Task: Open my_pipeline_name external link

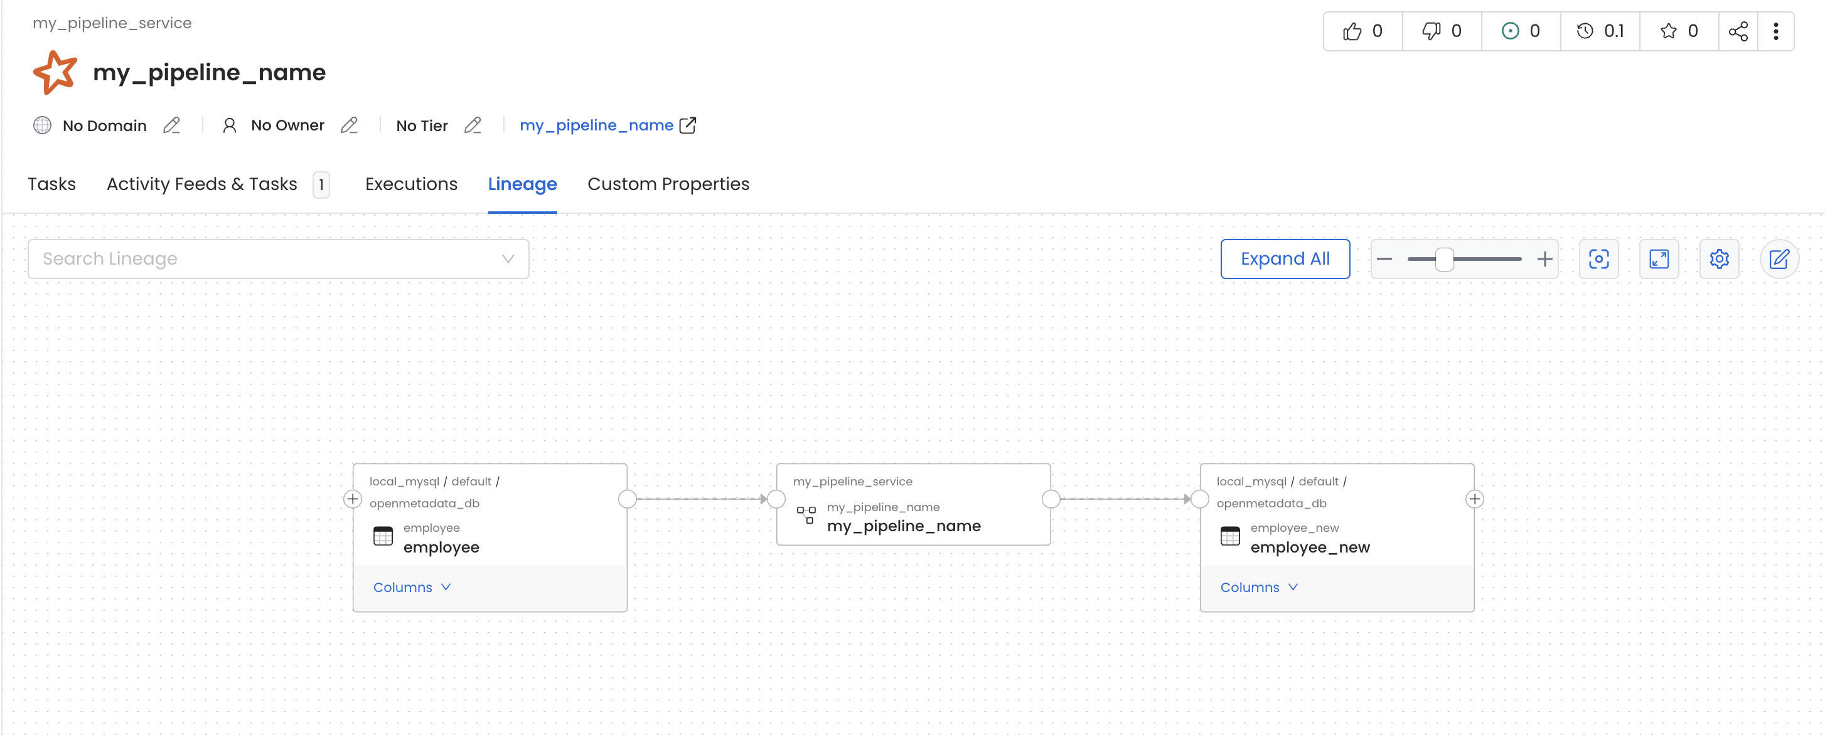Action: pos(688,125)
